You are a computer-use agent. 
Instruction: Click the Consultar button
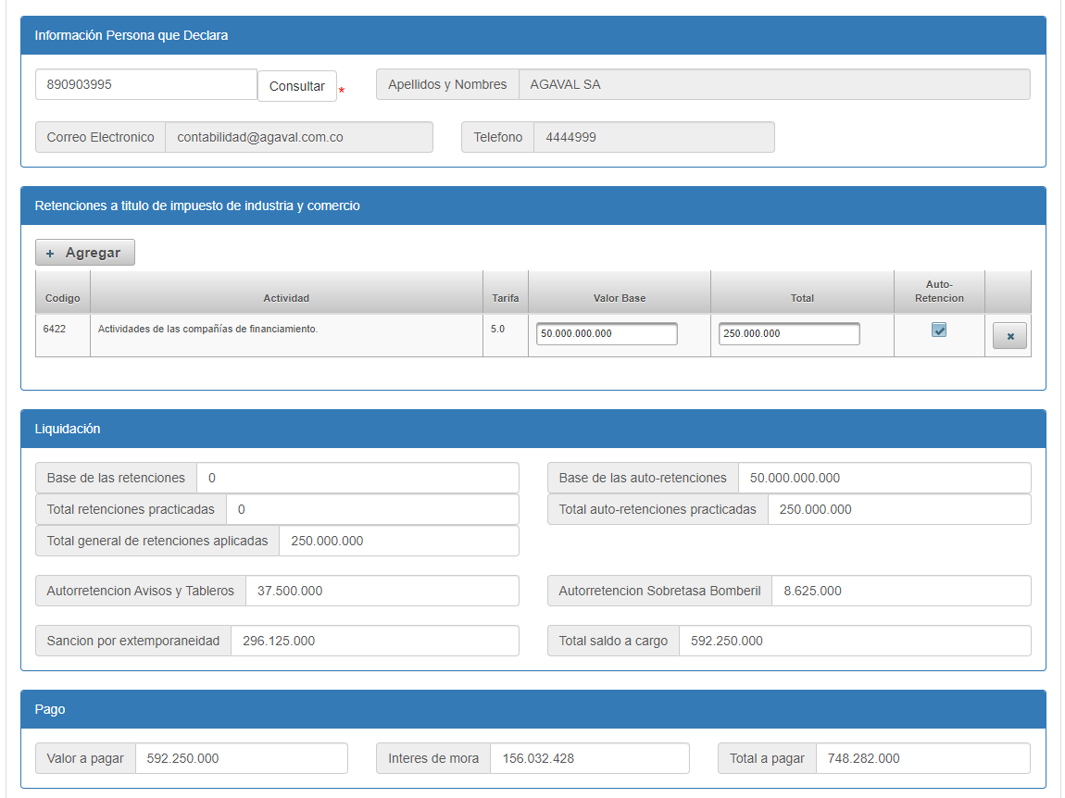coord(296,86)
